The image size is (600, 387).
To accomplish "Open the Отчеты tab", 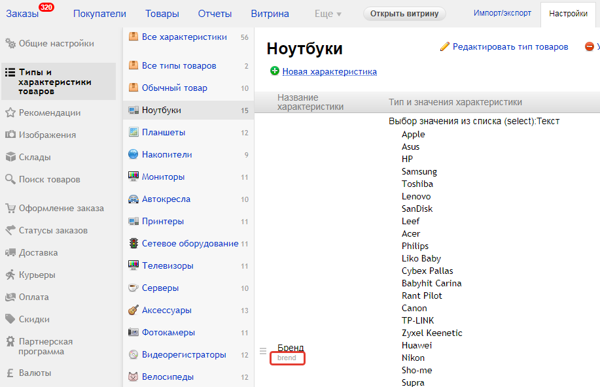I will (215, 14).
